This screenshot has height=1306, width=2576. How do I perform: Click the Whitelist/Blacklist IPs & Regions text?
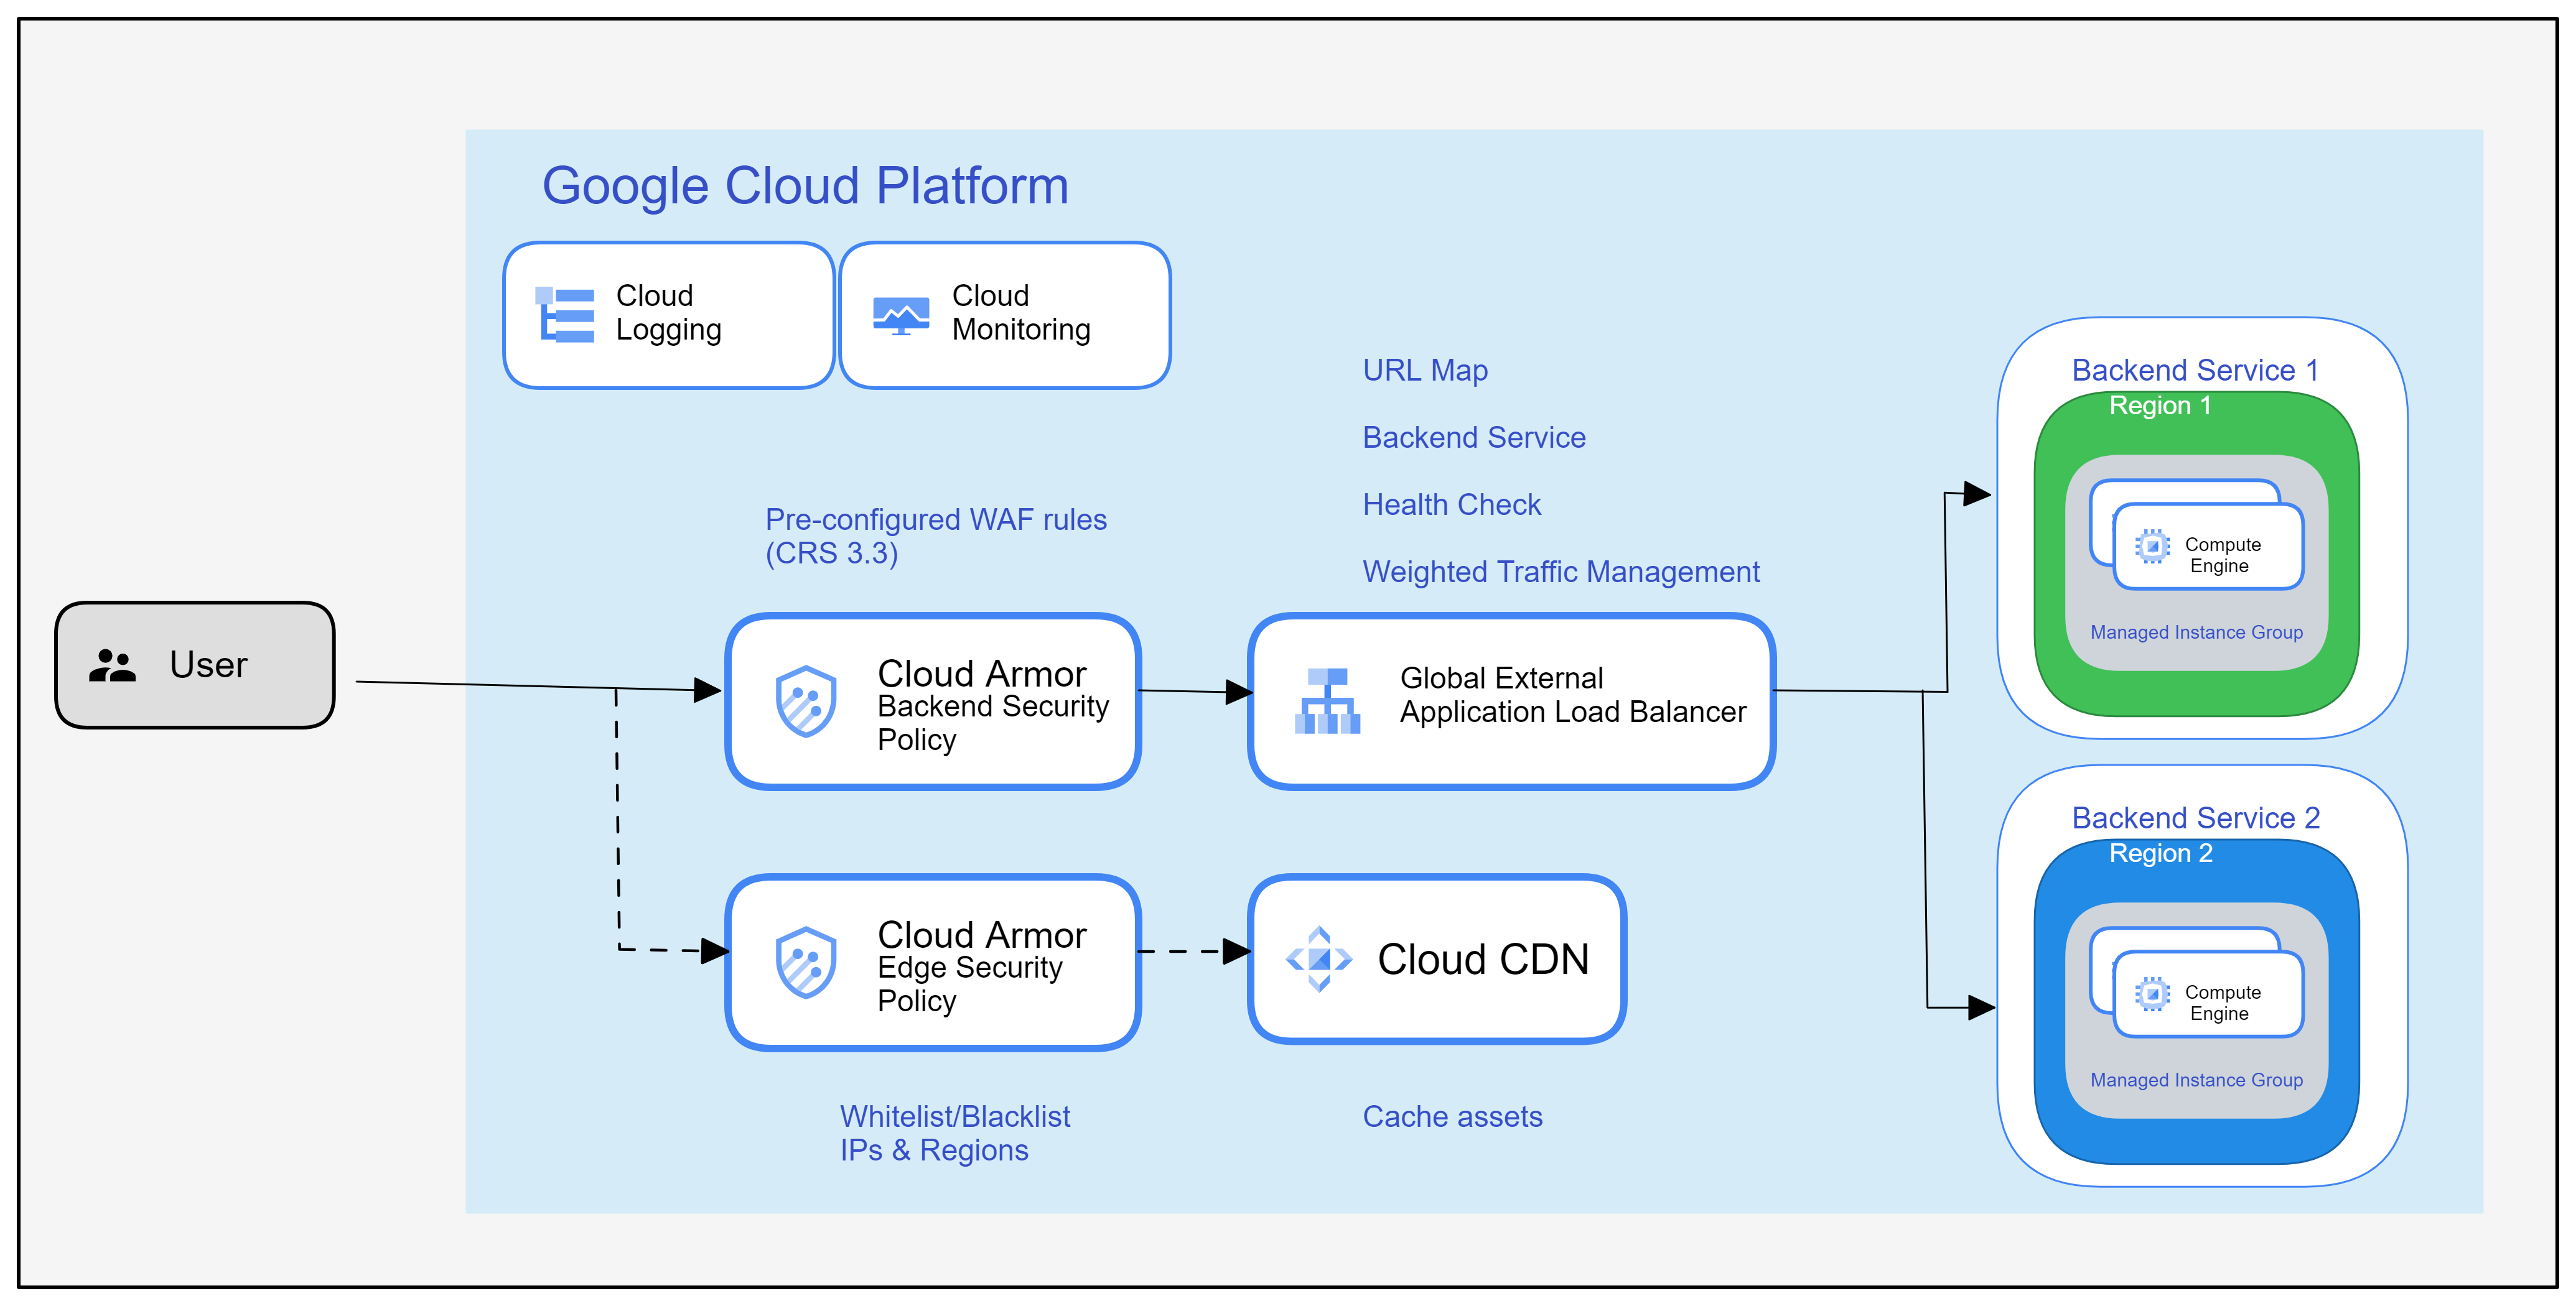coord(955,1133)
